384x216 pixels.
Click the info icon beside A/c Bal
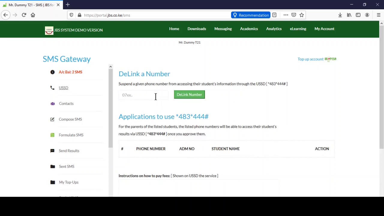pos(52,72)
